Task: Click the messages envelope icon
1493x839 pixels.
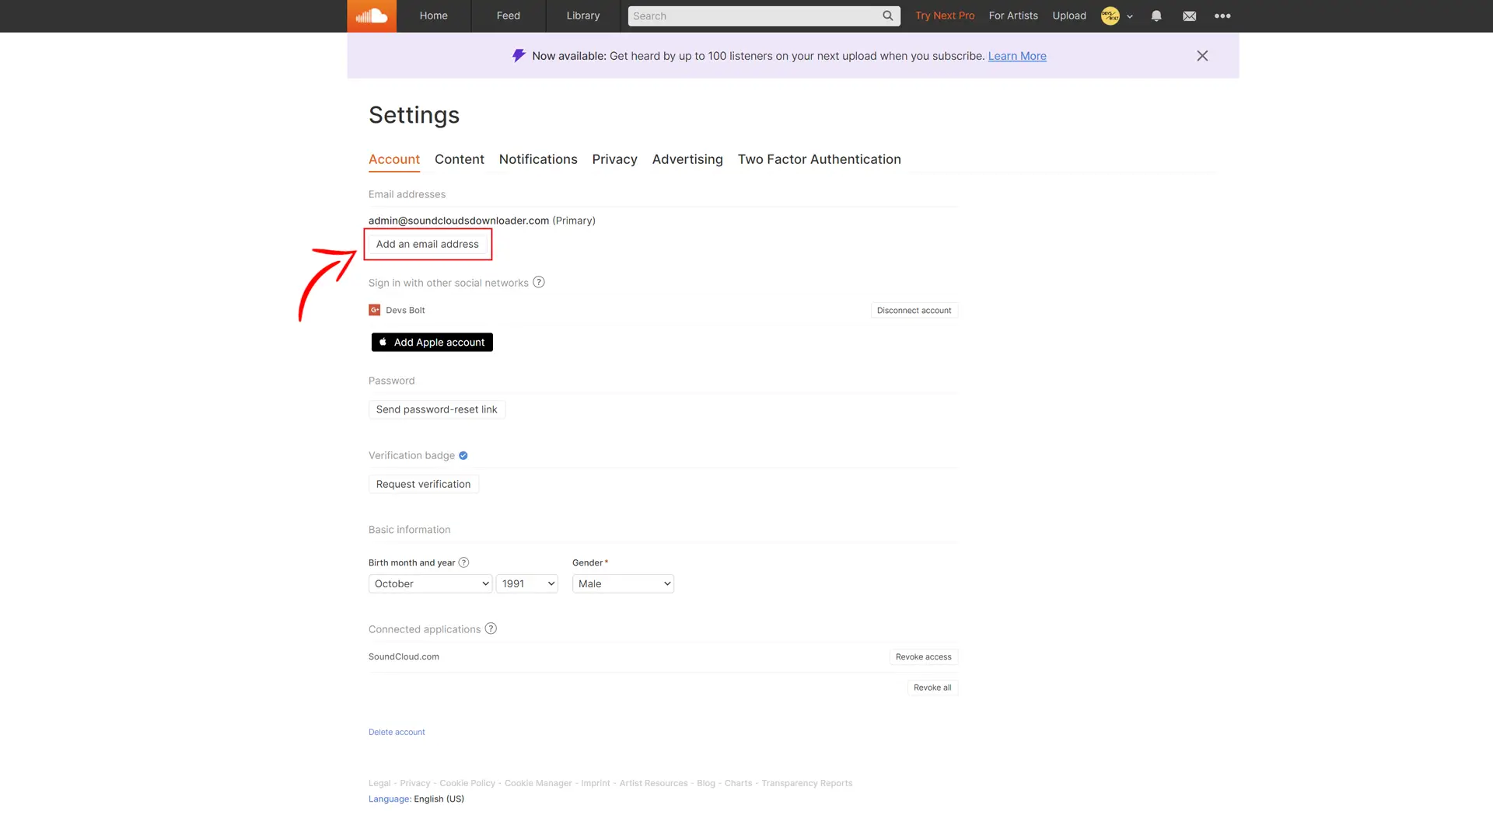Action: click(x=1188, y=16)
